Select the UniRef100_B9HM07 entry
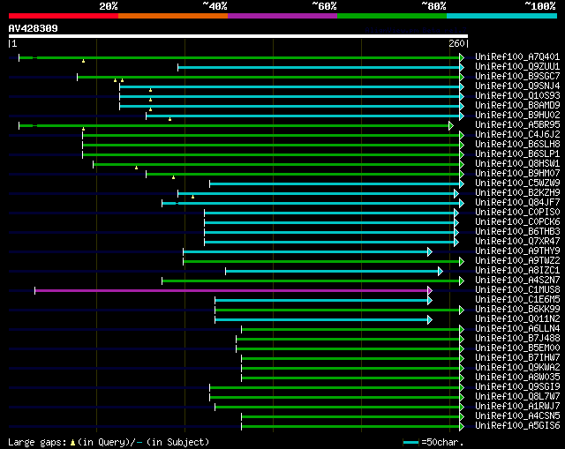This screenshot has height=449, width=565. [517, 173]
